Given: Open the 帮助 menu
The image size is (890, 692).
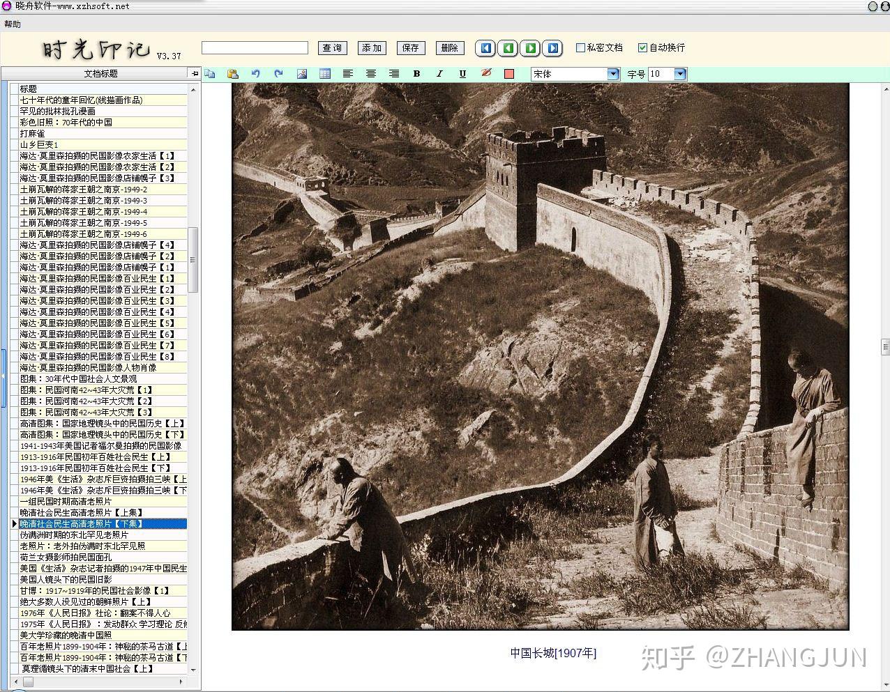Looking at the screenshot, I should [13, 24].
